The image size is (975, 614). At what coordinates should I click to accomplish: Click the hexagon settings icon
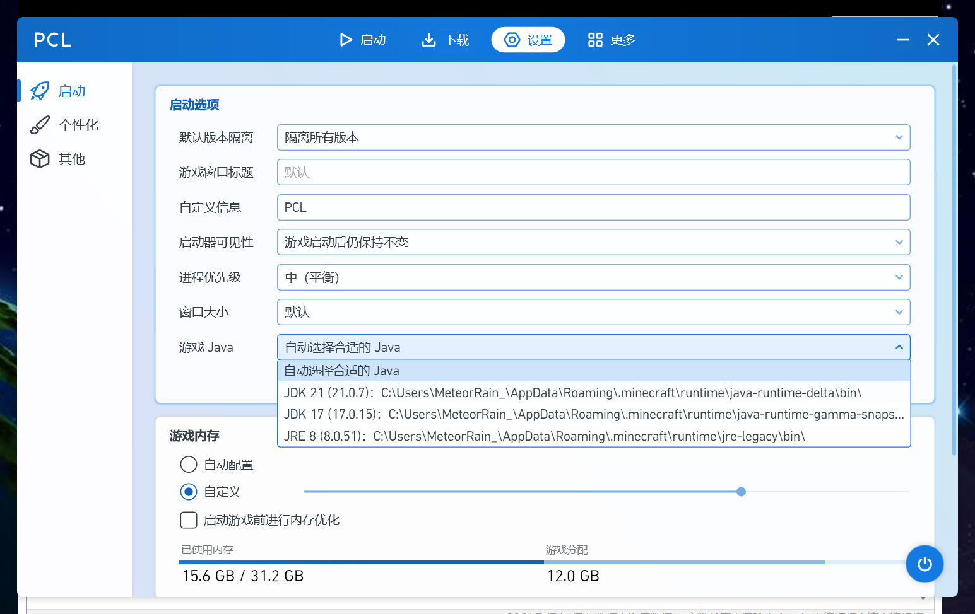tap(512, 40)
